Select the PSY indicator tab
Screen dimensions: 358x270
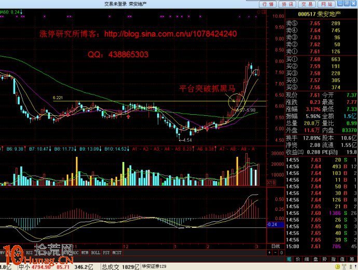tap(106, 253)
